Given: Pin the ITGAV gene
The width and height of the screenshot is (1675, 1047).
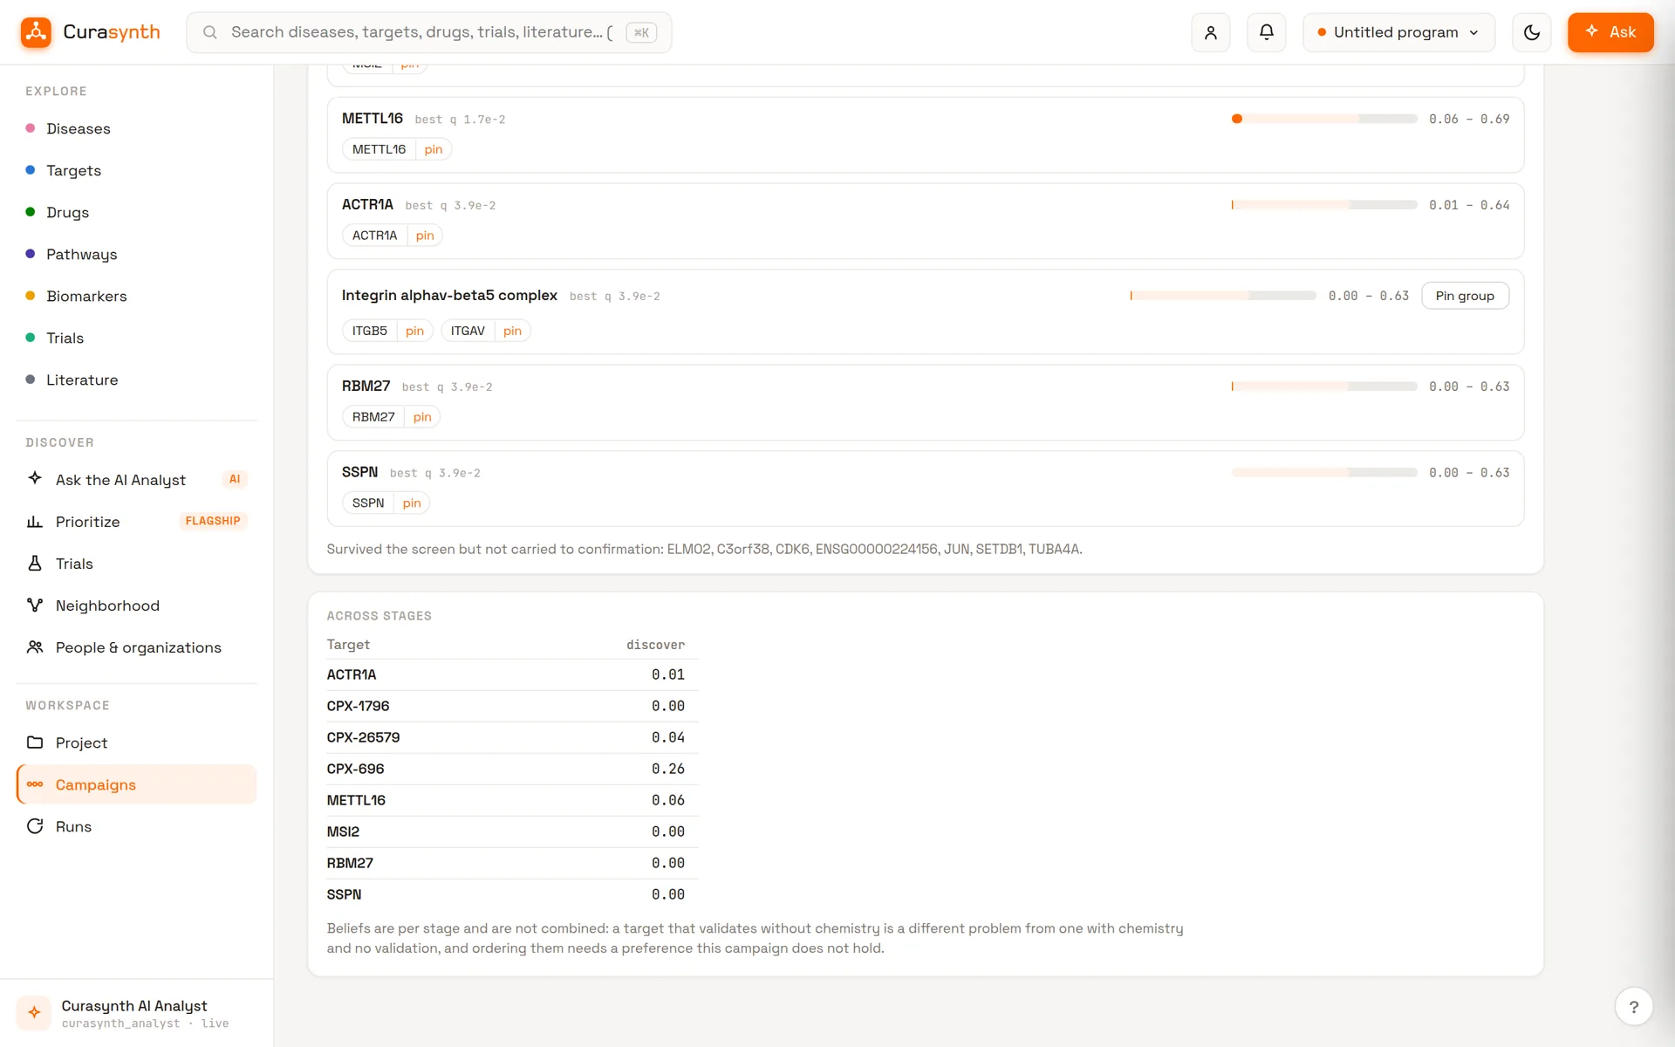Looking at the screenshot, I should pos(512,331).
